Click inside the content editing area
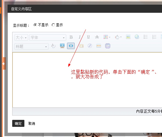The image size is (162, 137). (87, 80)
